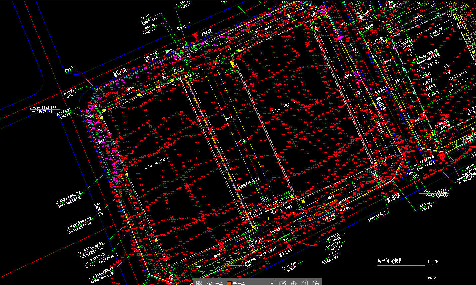Click the scale text 1:1000
476x285 pixels.
pyautogui.click(x=433, y=262)
